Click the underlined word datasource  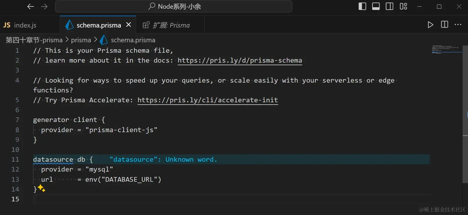pos(53,159)
